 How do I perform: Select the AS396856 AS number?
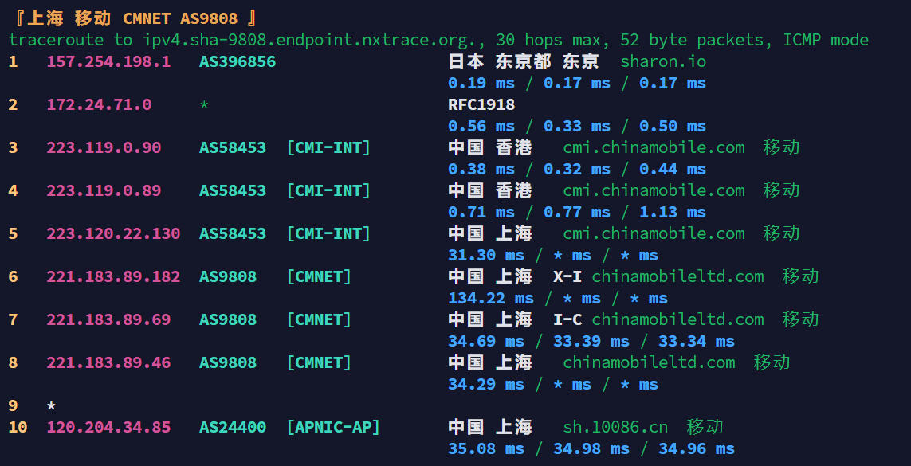[238, 61]
